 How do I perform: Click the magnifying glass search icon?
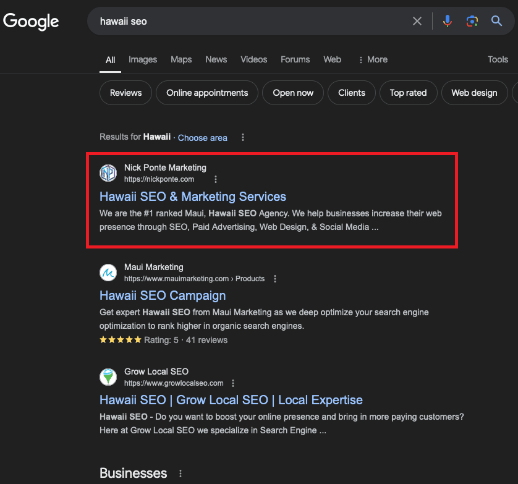pos(496,20)
